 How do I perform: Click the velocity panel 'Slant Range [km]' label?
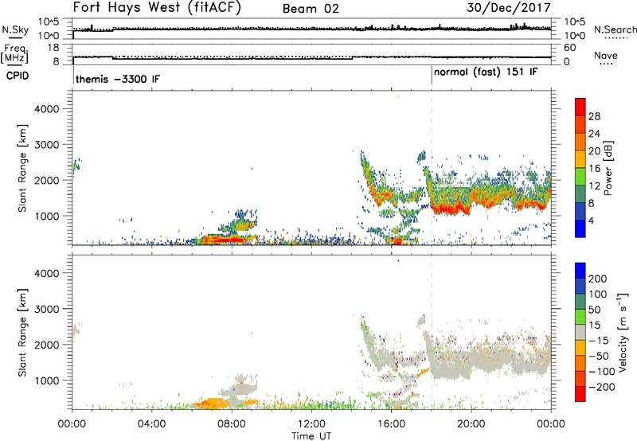pyautogui.click(x=22, y=333)
